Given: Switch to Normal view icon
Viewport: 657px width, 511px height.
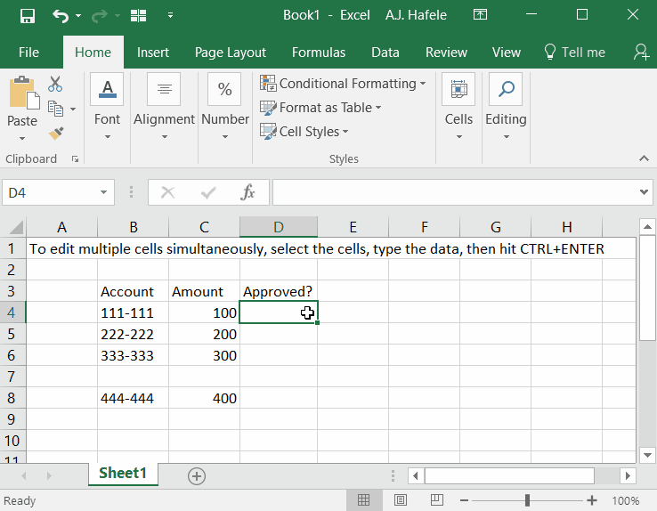Looking at the screenshot, I should click(x=364, y=500).
